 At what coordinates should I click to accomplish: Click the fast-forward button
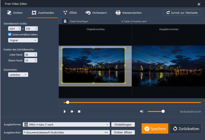72,111
